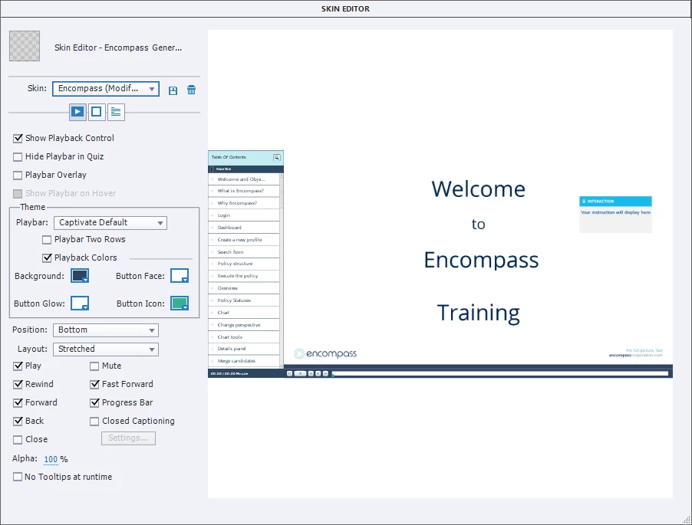Click 'Why Encompass?' TOC entry
Image resolution: width=692 pixels, height=525 pixels.
[x=244, y=203]
